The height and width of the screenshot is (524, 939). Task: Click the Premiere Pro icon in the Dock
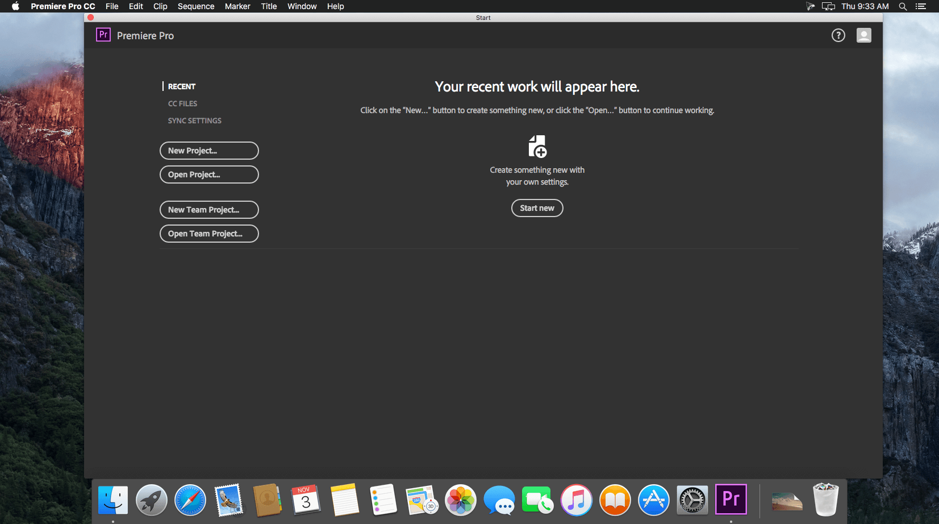coord(731,500)
